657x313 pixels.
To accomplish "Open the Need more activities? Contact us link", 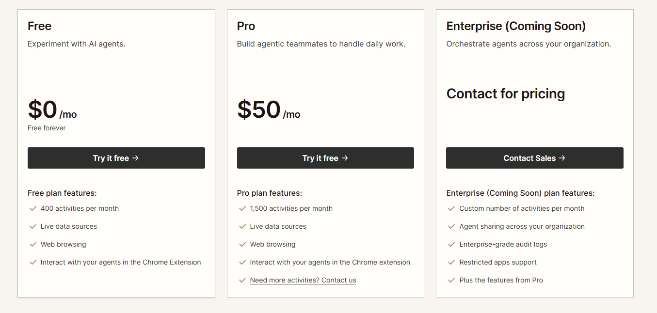I will click(x=303, y=280).
